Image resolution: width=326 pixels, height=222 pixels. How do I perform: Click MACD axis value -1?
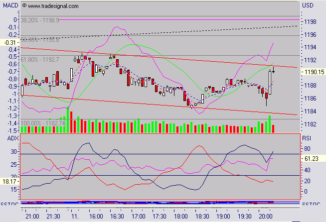point(14,94)
